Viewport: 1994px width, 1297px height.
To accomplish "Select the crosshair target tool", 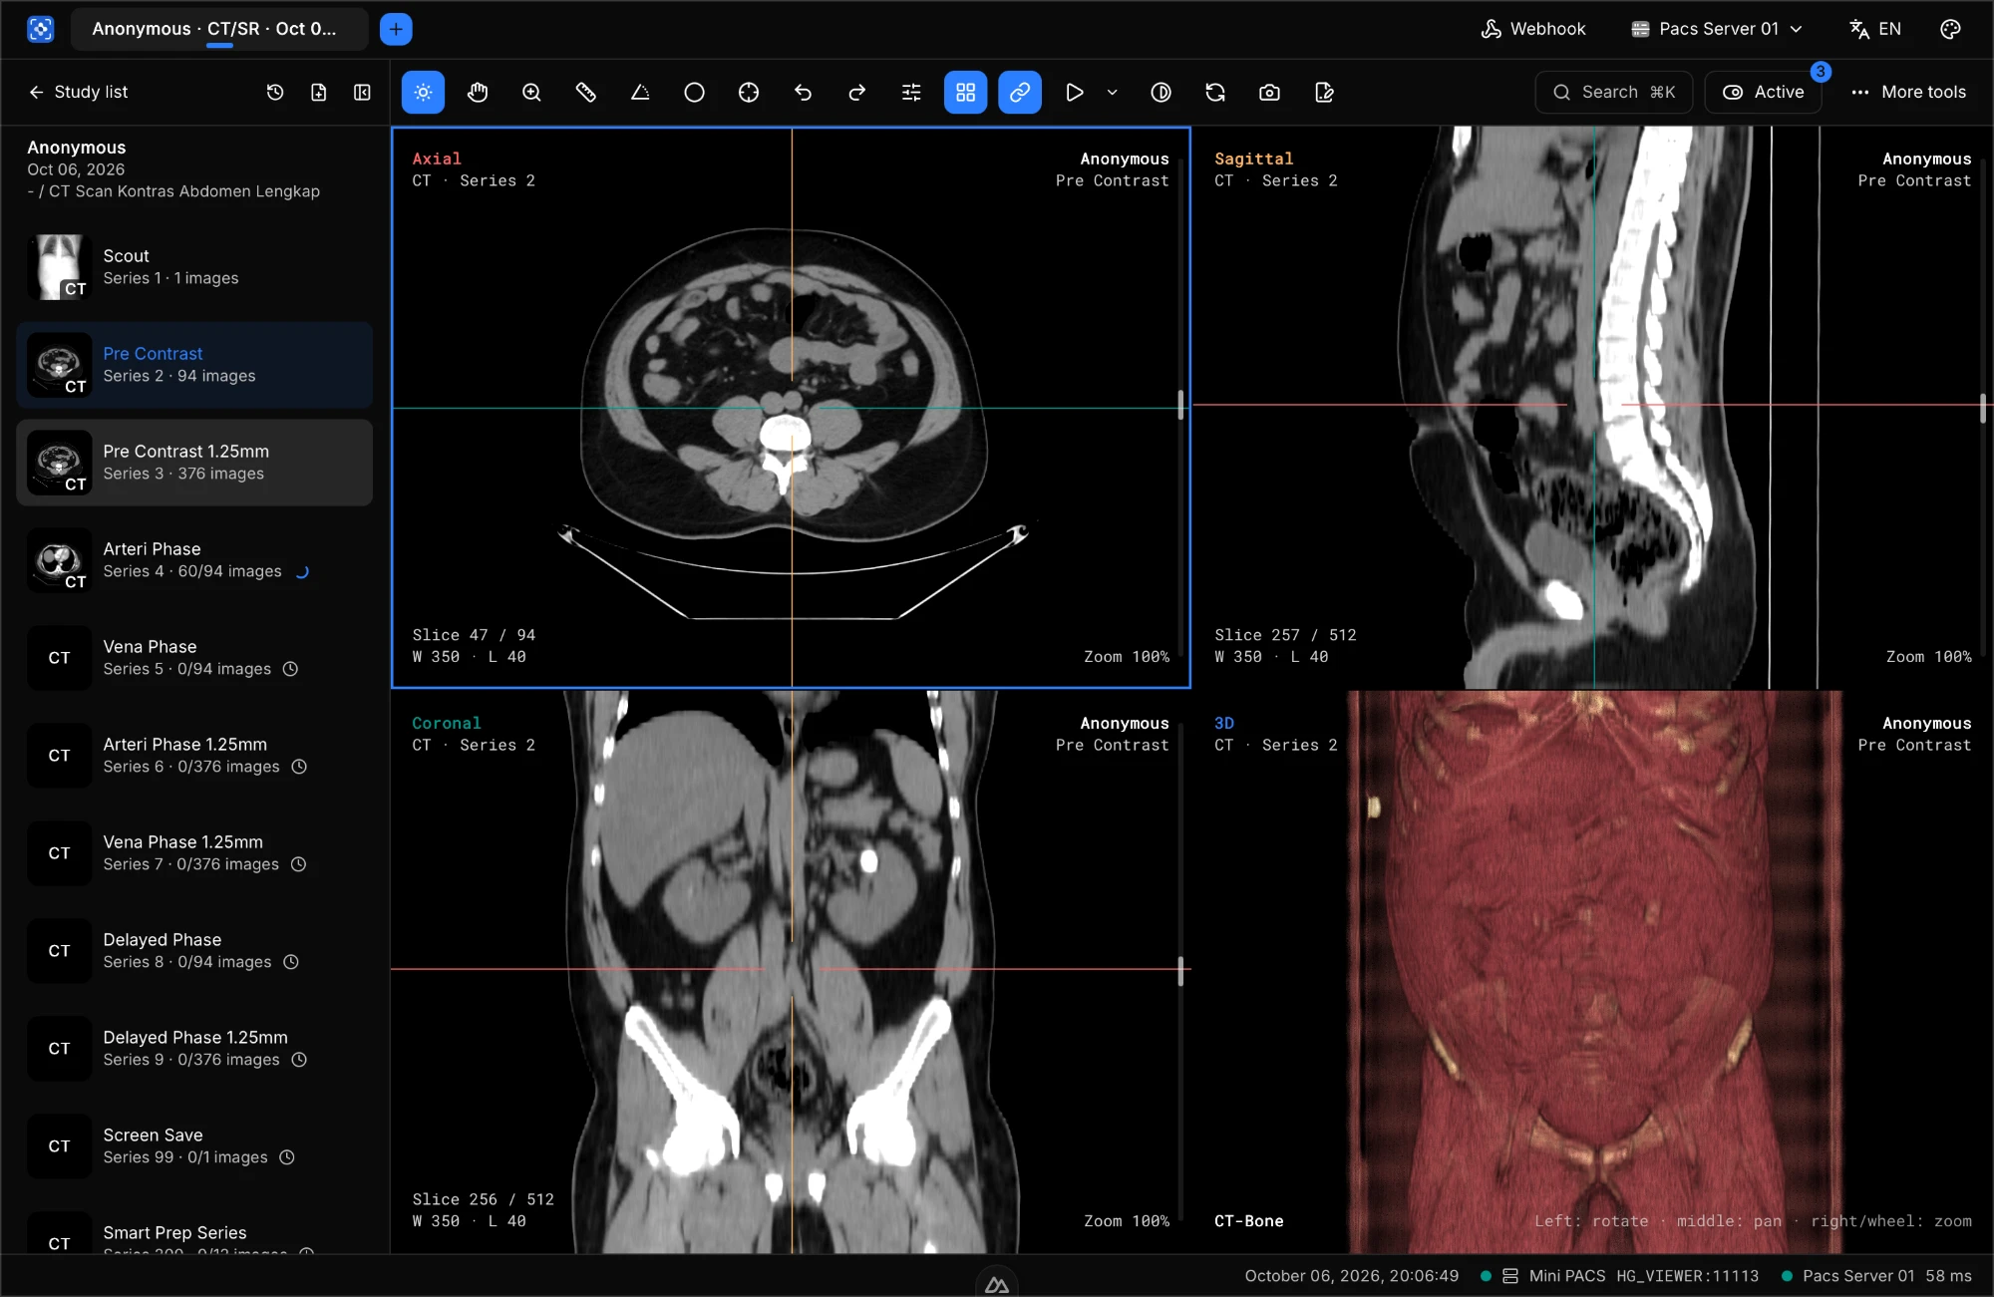I will tap(749, 92).
